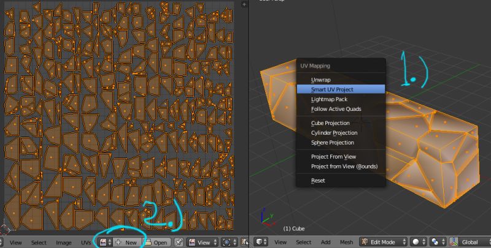The image size is (491, 248).
Task: Choose Unwrap from the UV Mapping menu
Action: 341,80
